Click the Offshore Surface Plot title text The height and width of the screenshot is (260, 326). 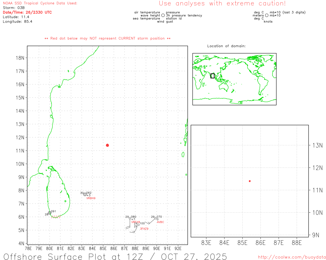point(115,256)
